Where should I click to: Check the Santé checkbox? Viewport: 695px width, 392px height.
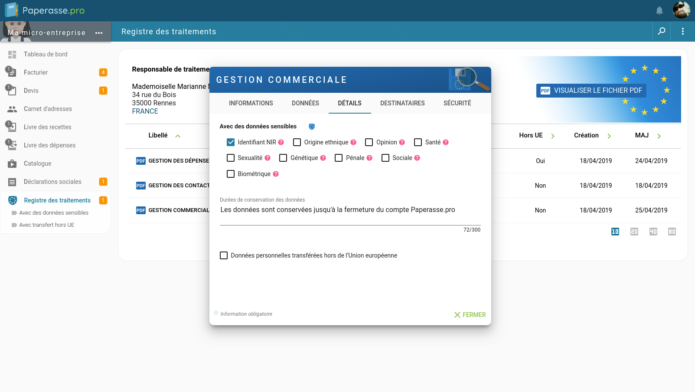418,142
